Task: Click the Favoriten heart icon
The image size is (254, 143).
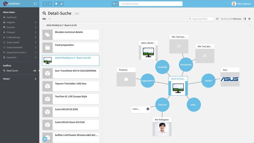Action: (x=4, y=27)
